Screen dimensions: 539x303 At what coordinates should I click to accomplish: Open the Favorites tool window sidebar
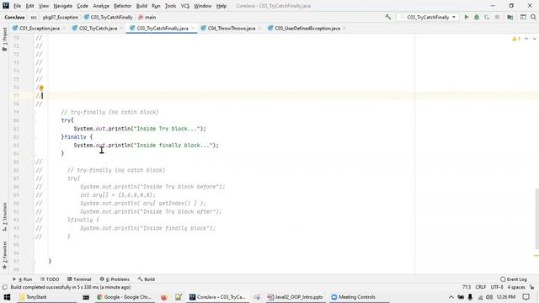pos(4,255)
